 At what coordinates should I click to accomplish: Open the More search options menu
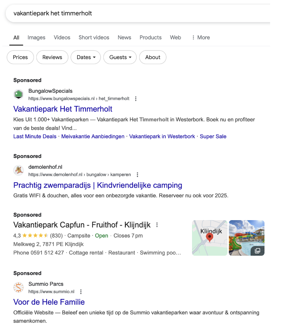[x=200, y=37]
